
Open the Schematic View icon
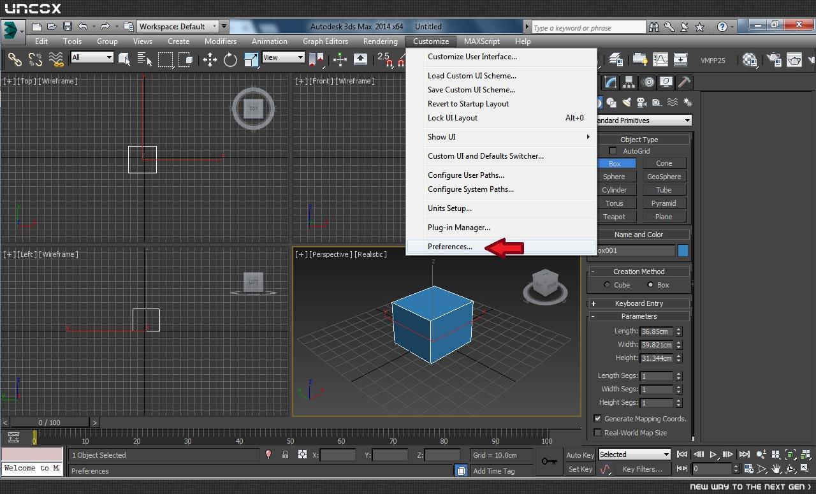(680, 60)
